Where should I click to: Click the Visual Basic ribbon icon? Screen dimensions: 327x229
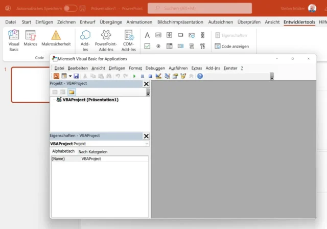point(14,39)
